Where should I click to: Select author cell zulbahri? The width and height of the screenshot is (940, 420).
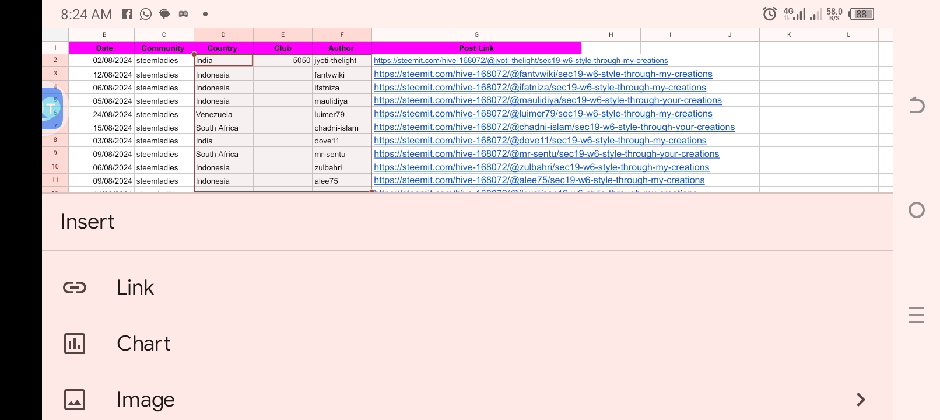pyautogui.click(x=342, y=167)
